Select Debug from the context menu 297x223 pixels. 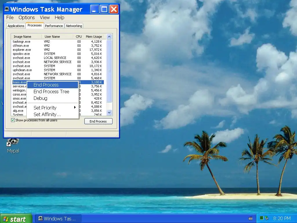53,98
